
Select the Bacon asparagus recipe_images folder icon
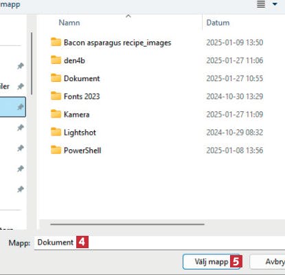coord(56,42)
